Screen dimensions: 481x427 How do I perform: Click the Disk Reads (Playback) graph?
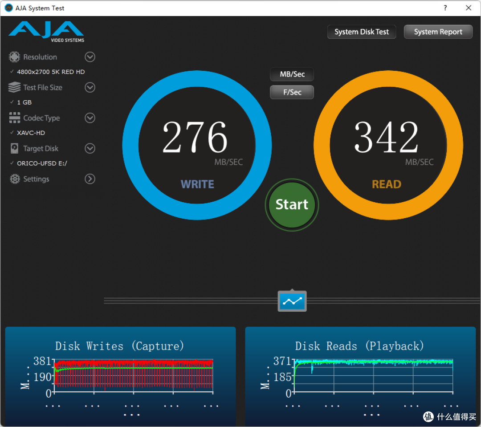(x=373, y=376)
